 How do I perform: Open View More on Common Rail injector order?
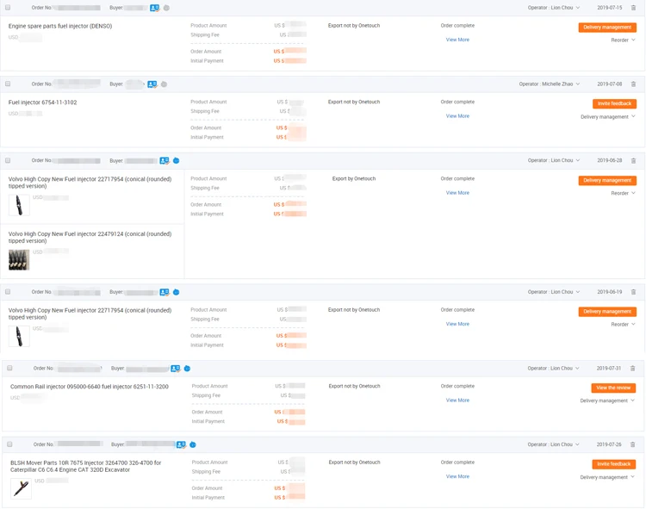(457, 400)
